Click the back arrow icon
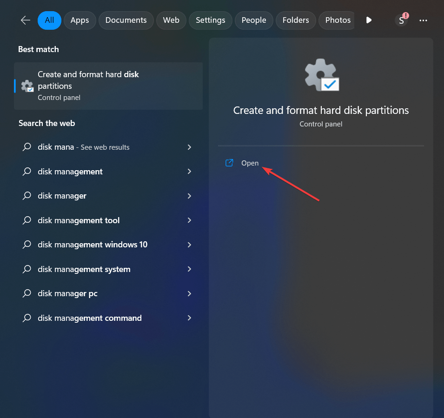 25,20
